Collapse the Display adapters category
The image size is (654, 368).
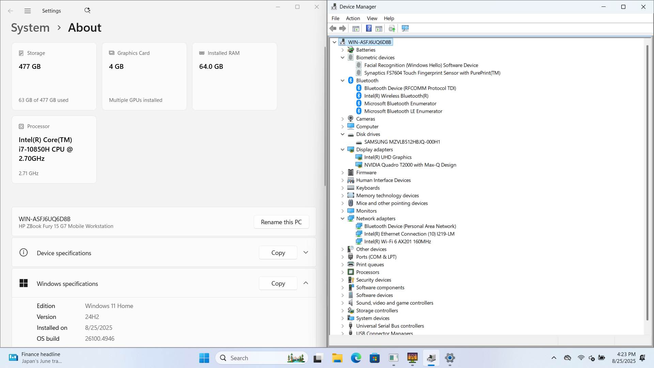pos(343,150)
